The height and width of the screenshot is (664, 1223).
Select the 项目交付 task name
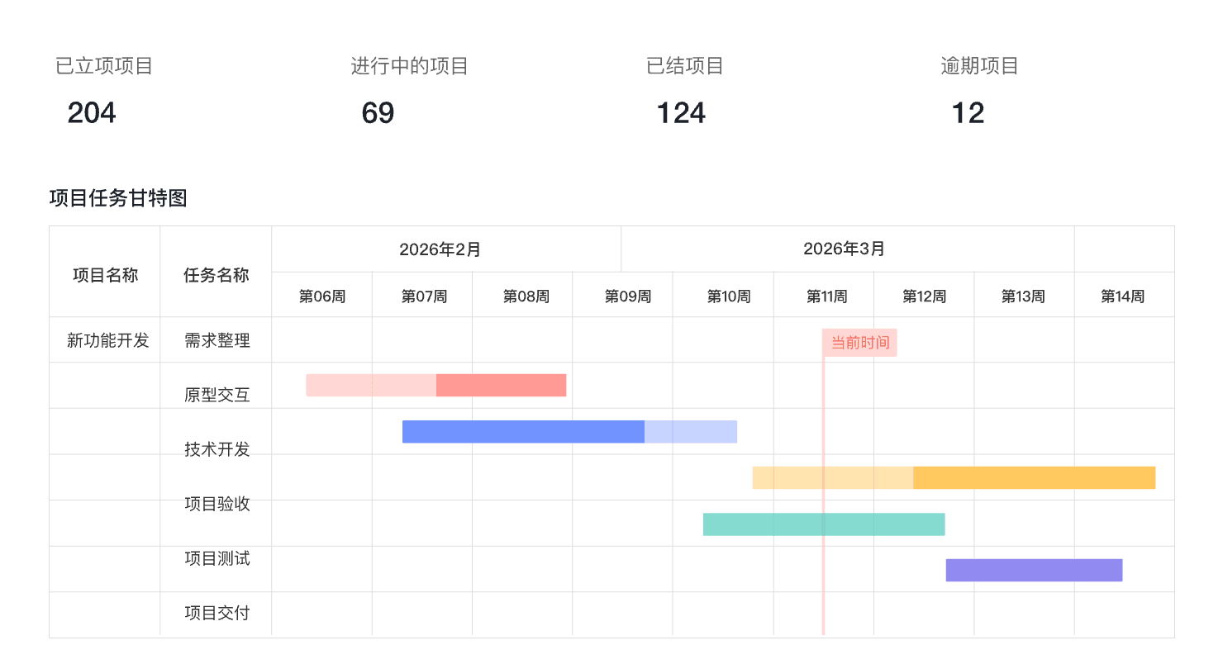[217, 613]
